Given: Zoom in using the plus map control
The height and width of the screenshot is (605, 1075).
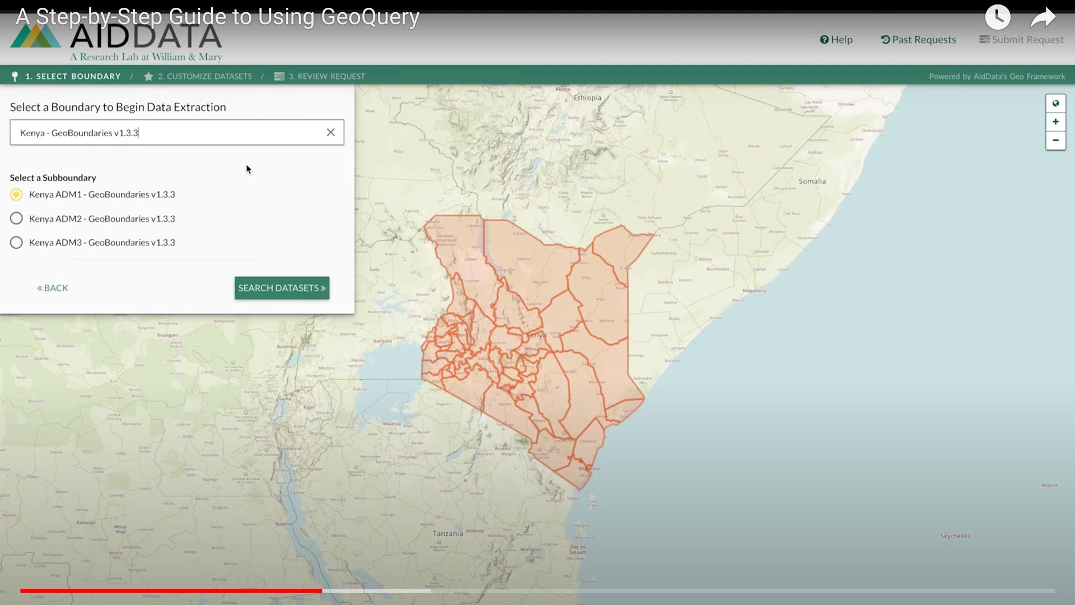Looking at the screenshot, I should (x=1055, y=122).
